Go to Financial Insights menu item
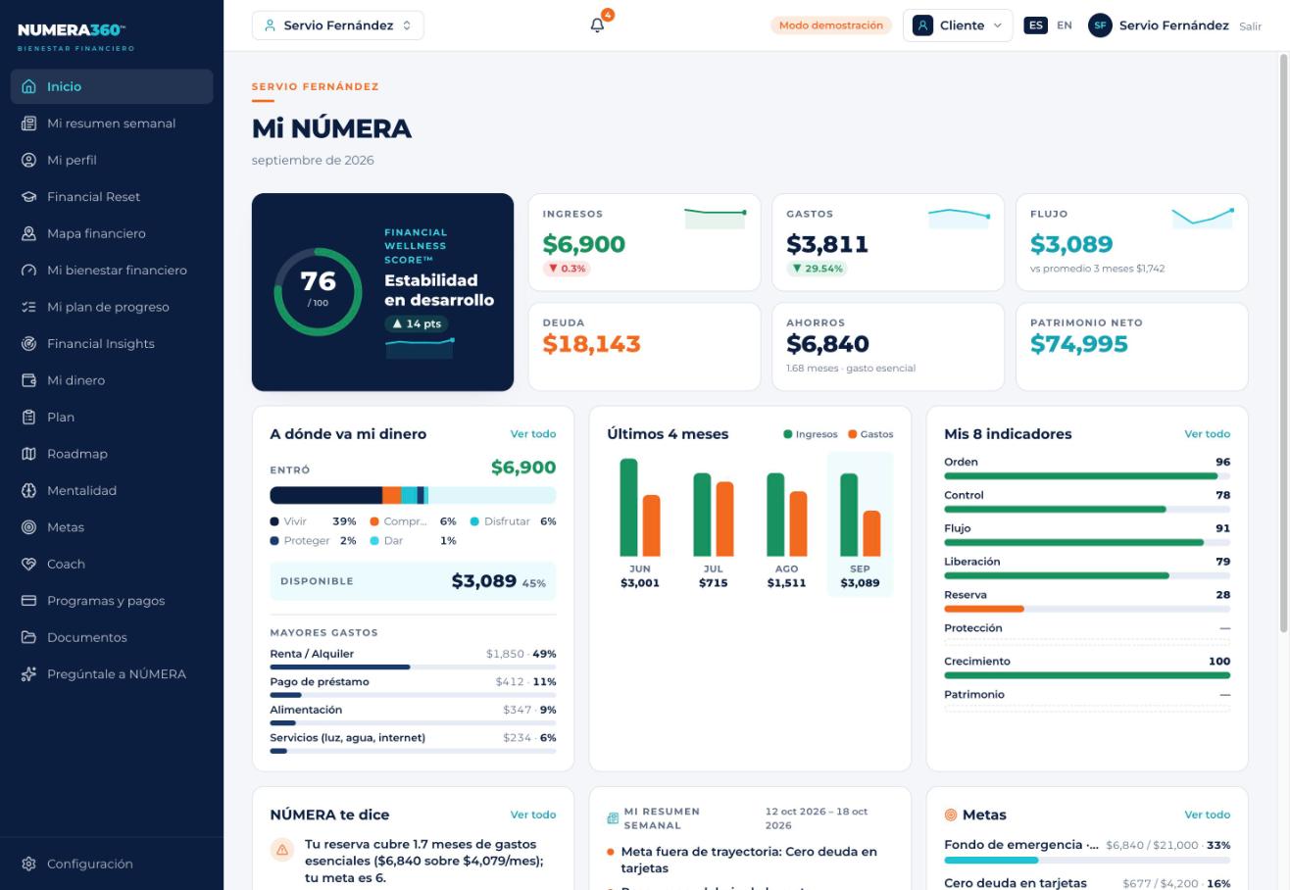Viewport: 1290px width, 890px height. (x=112, y=344)
